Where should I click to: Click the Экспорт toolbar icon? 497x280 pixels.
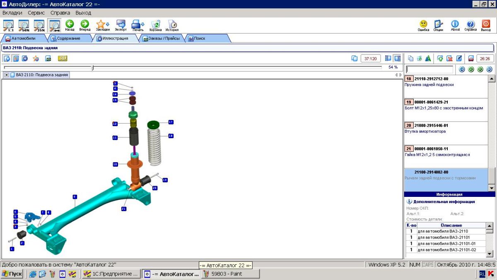click(121, 25)
